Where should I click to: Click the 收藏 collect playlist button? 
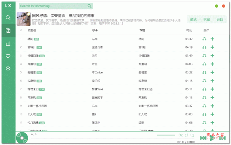(x=206, y=19)
